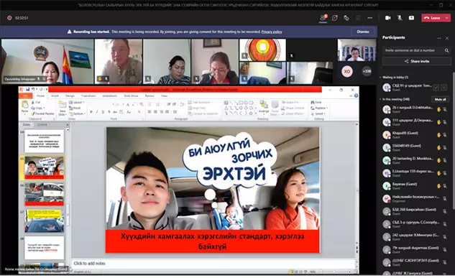Image resolution: width=455 pixels, height=278 pixels.
Task: Deny the lobby guest with the X
Action: pyautogui.click(x=445, y=87)
